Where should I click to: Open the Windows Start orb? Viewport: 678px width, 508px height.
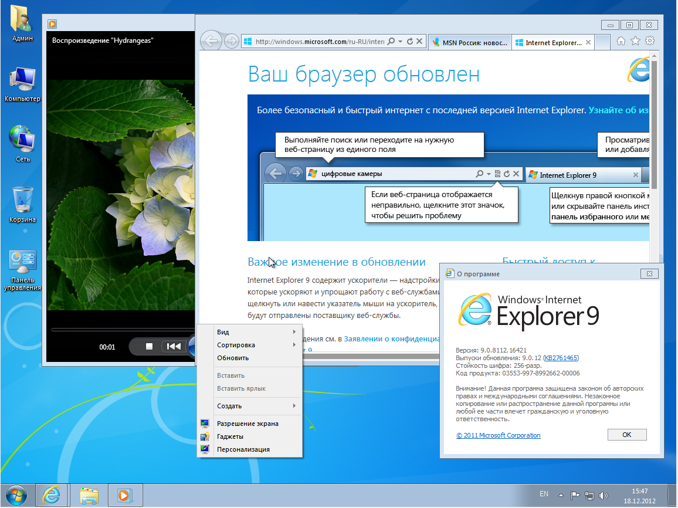click(16, 496)
